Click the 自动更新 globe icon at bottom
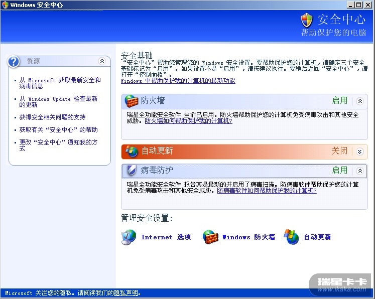Image resolution: width=375 pixels, height=299 pixels. pos(292,237)
